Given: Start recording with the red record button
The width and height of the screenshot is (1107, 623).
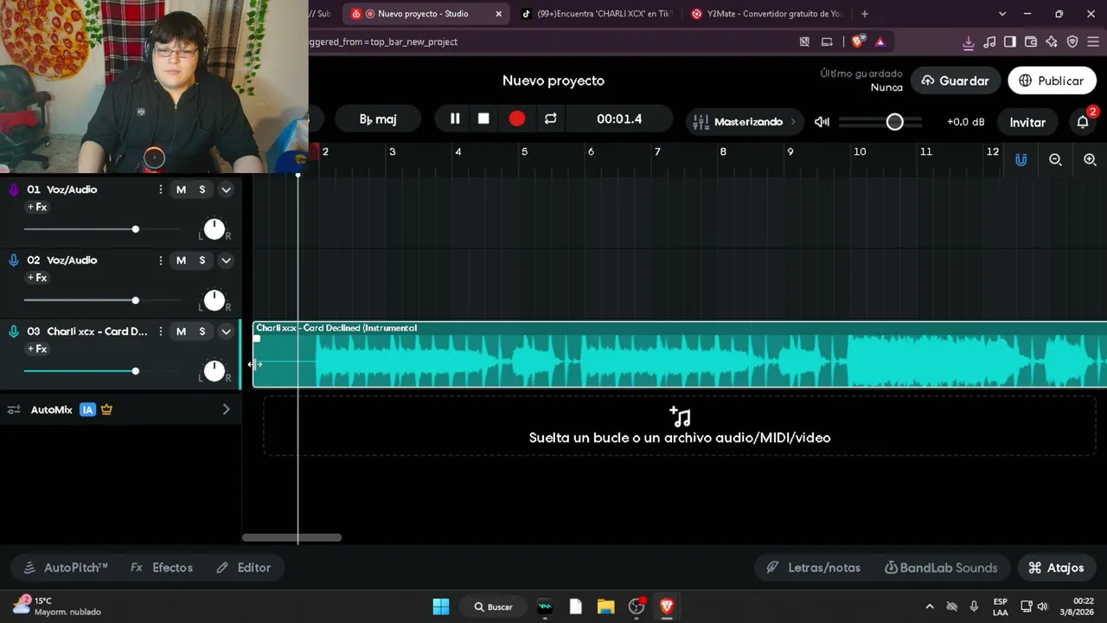Looking at the screenshot, I should (517, 119).
